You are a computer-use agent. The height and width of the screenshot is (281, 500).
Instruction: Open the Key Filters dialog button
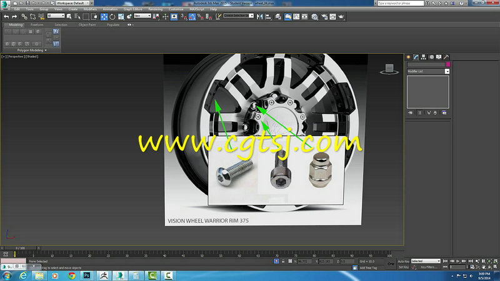[x=428, y=267]
